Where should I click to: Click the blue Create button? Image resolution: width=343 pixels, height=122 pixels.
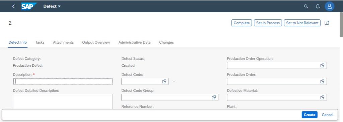(x=310, y=115)
